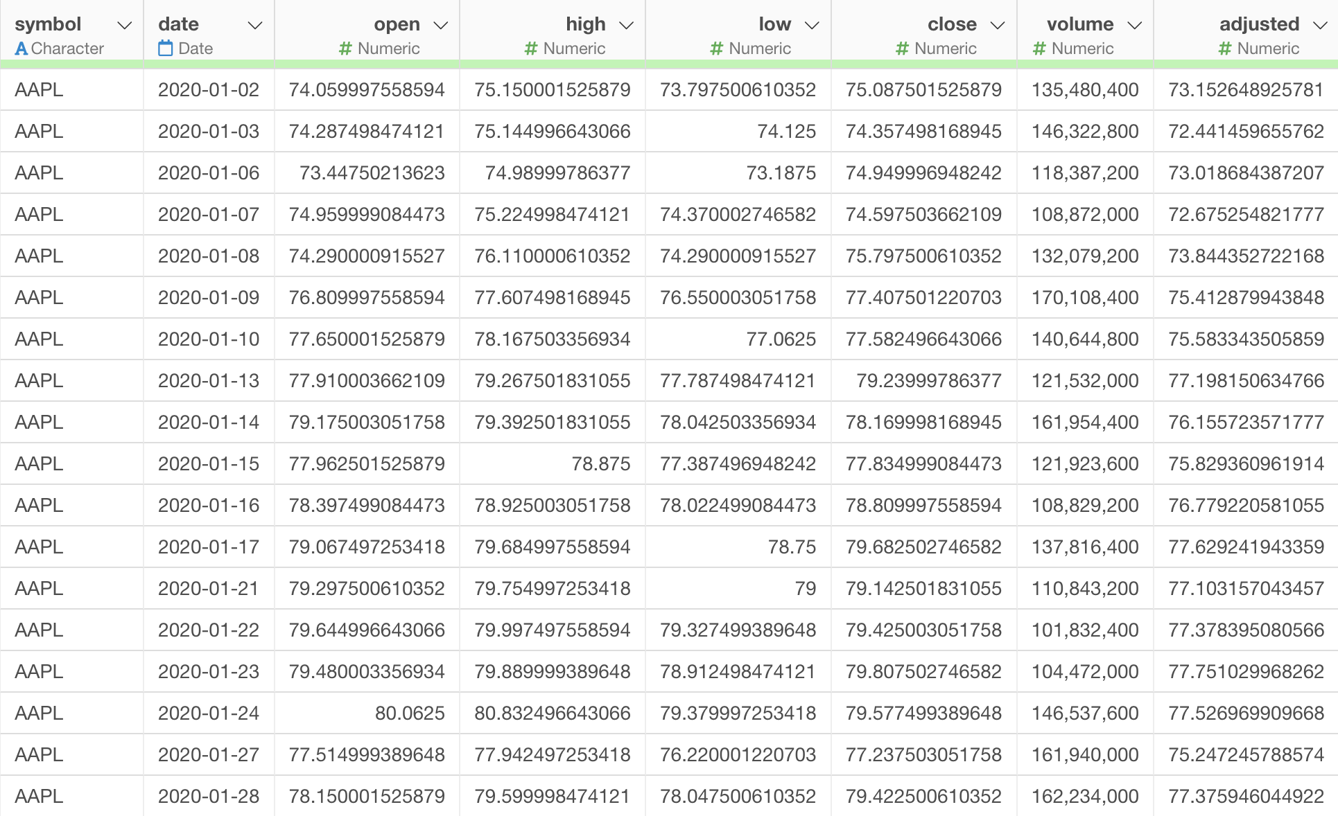Select the high column header label

pyautogui.click(x=586, y=24)
